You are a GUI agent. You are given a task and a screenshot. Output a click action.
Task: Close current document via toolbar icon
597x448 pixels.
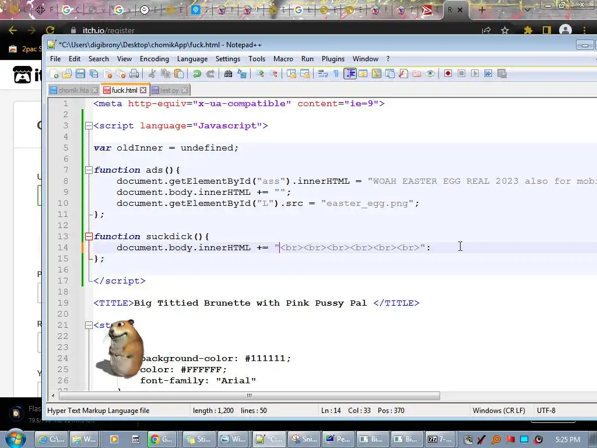(x=108, y=73)
